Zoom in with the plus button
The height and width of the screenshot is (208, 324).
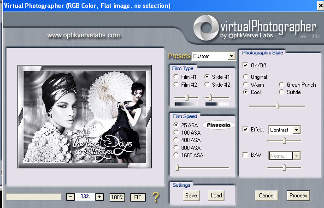pyautogui.click(x=100, y=197)
